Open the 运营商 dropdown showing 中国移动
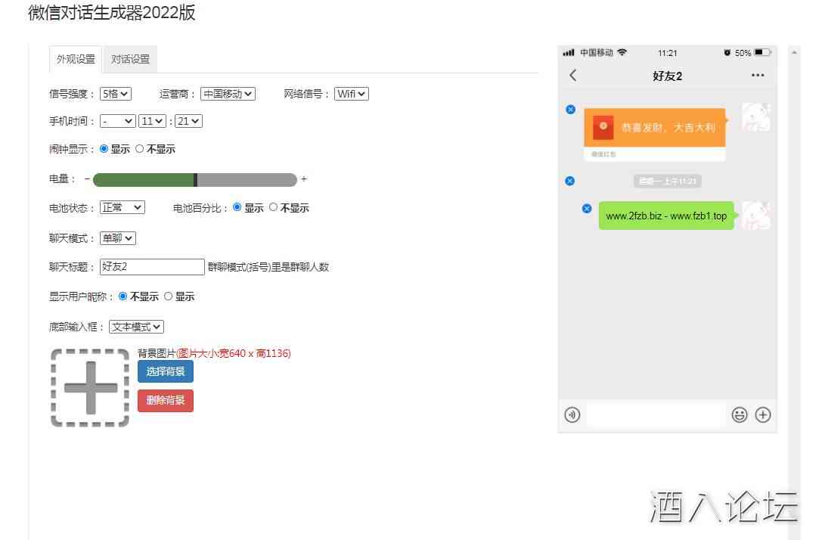Screen dimensions: 822x540 [228, 94]
